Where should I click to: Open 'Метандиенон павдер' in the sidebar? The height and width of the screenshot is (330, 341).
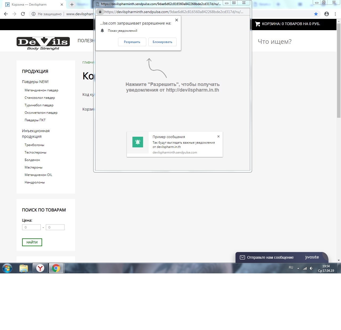[41, 90]
